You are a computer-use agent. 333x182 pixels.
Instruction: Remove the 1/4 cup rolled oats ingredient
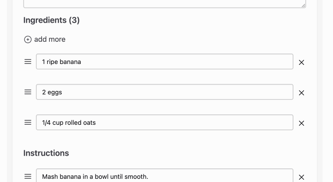click(x=301, y=123)
